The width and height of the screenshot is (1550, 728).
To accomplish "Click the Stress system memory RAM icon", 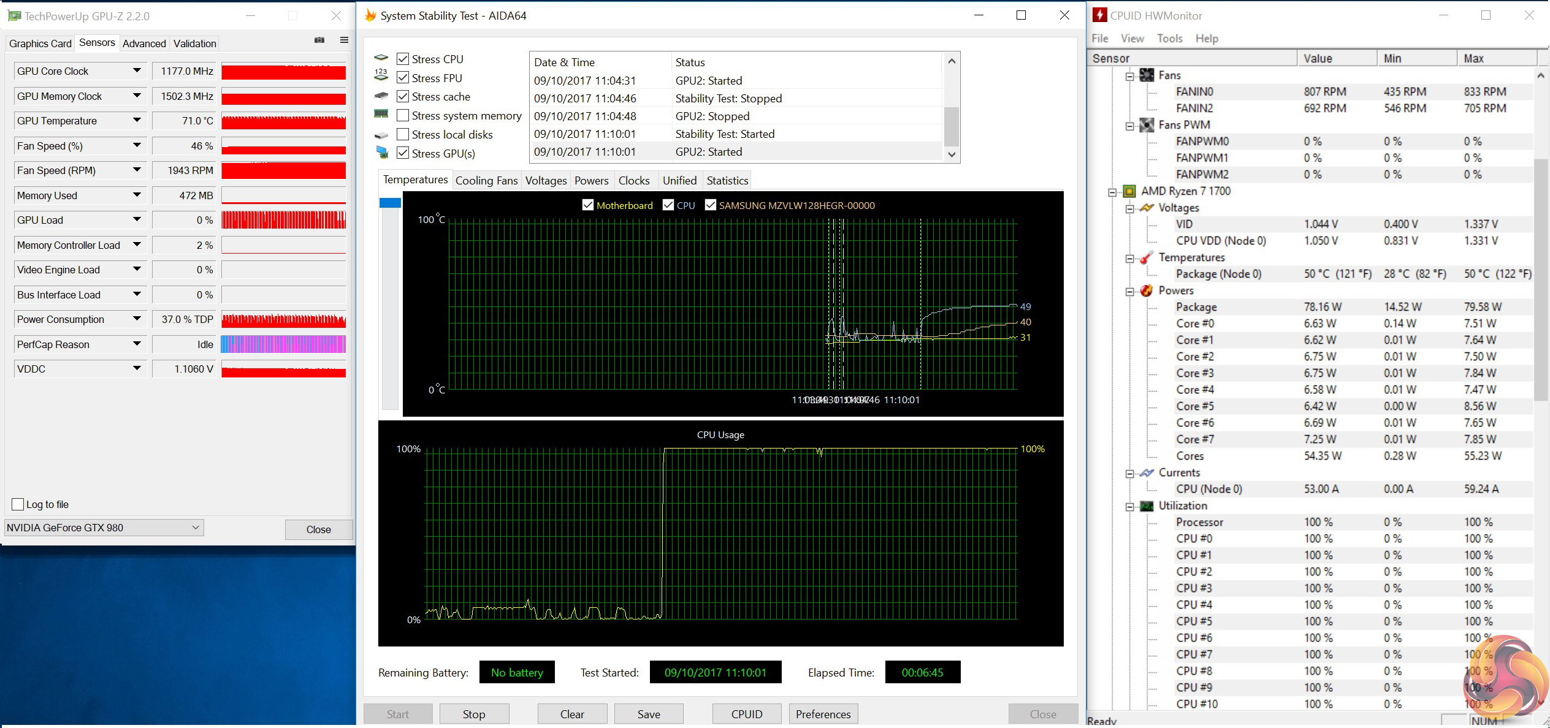I will tap(381, 115).
